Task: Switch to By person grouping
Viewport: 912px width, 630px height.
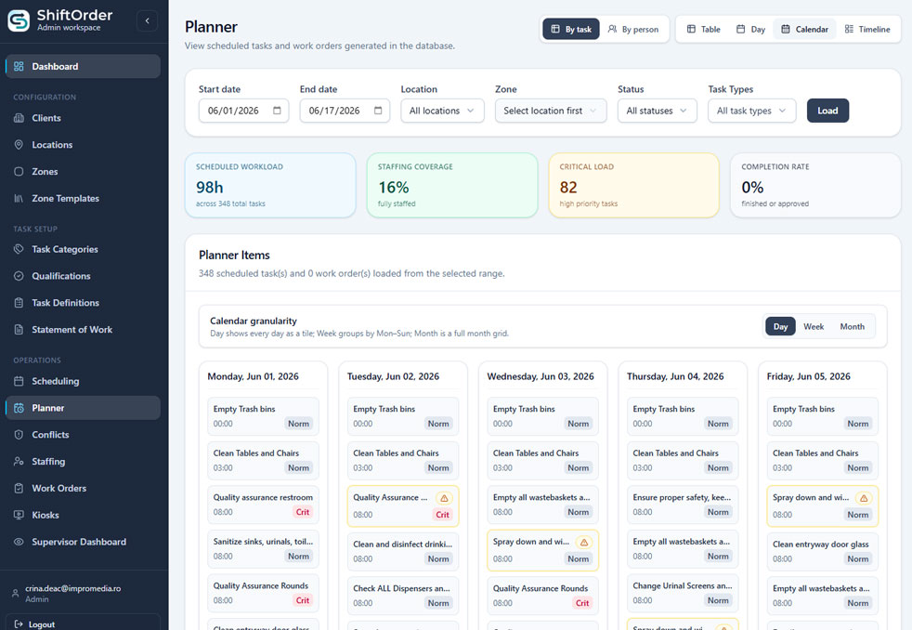Action: (633, 29)
